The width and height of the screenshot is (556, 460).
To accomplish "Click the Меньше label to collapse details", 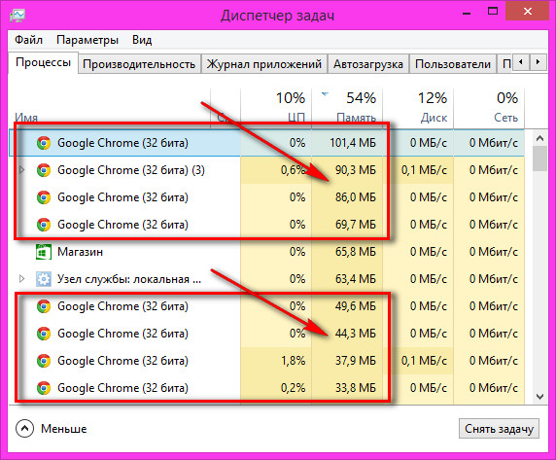I will tap(64, 429).
